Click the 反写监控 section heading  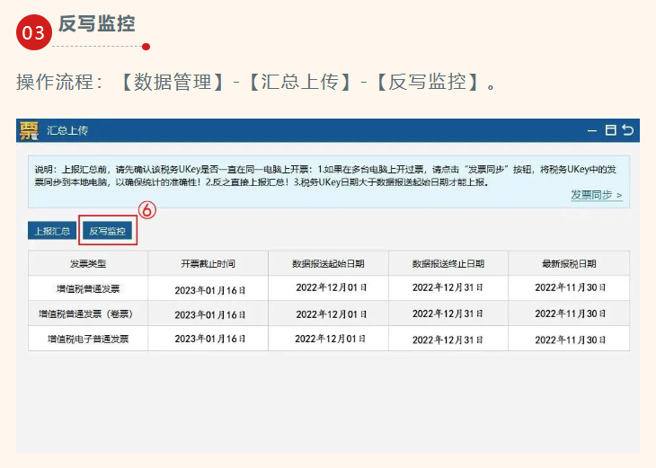pyautogui.click(x=97, y=24)
